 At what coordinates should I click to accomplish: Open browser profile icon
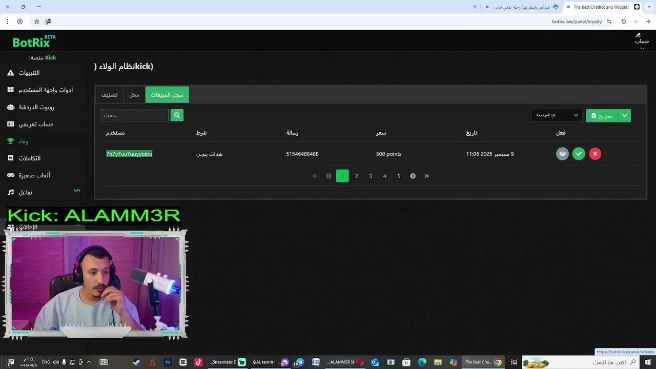[19, 22]
